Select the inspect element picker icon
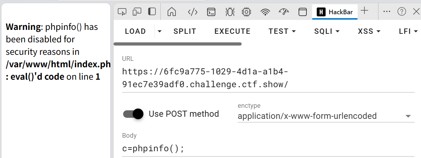Screen dimensions: 421x158 point(122,12)
